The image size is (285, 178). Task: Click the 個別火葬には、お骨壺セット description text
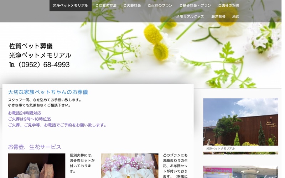(82, 163)
